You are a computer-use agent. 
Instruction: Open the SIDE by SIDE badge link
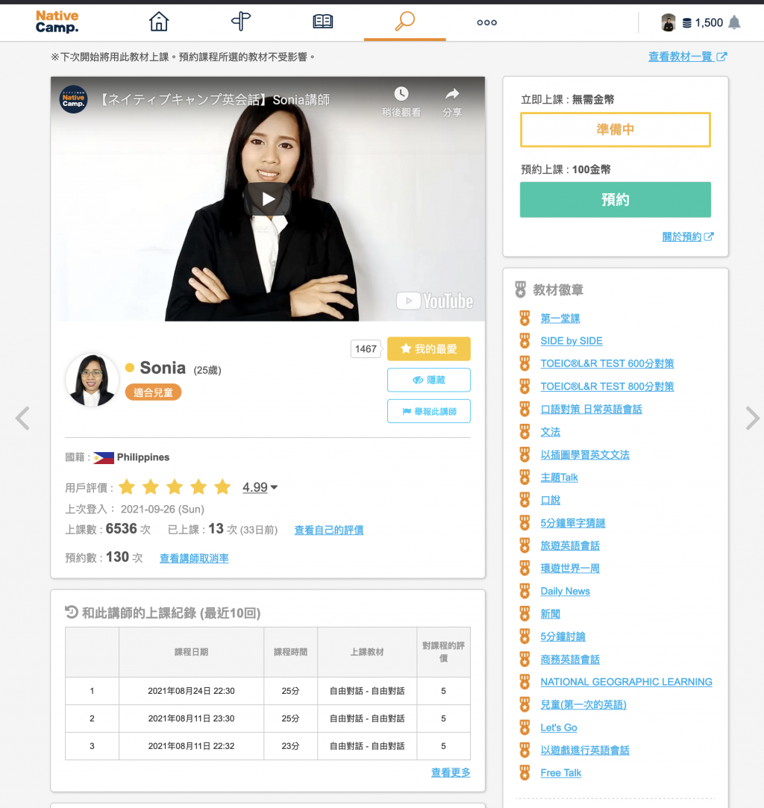click(x=572, y=341)
